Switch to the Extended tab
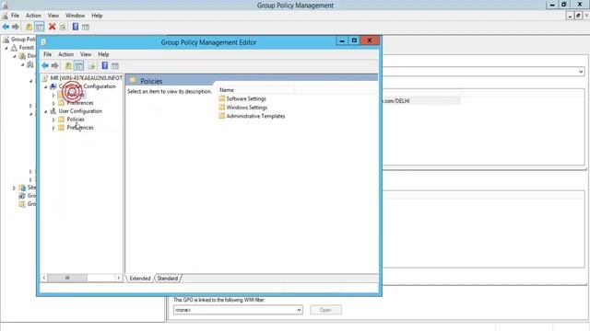Screen dimensions: 590x331 point(139,279)
